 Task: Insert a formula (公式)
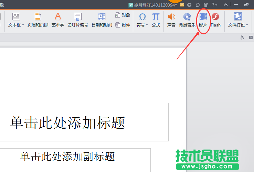pos(156,20)
